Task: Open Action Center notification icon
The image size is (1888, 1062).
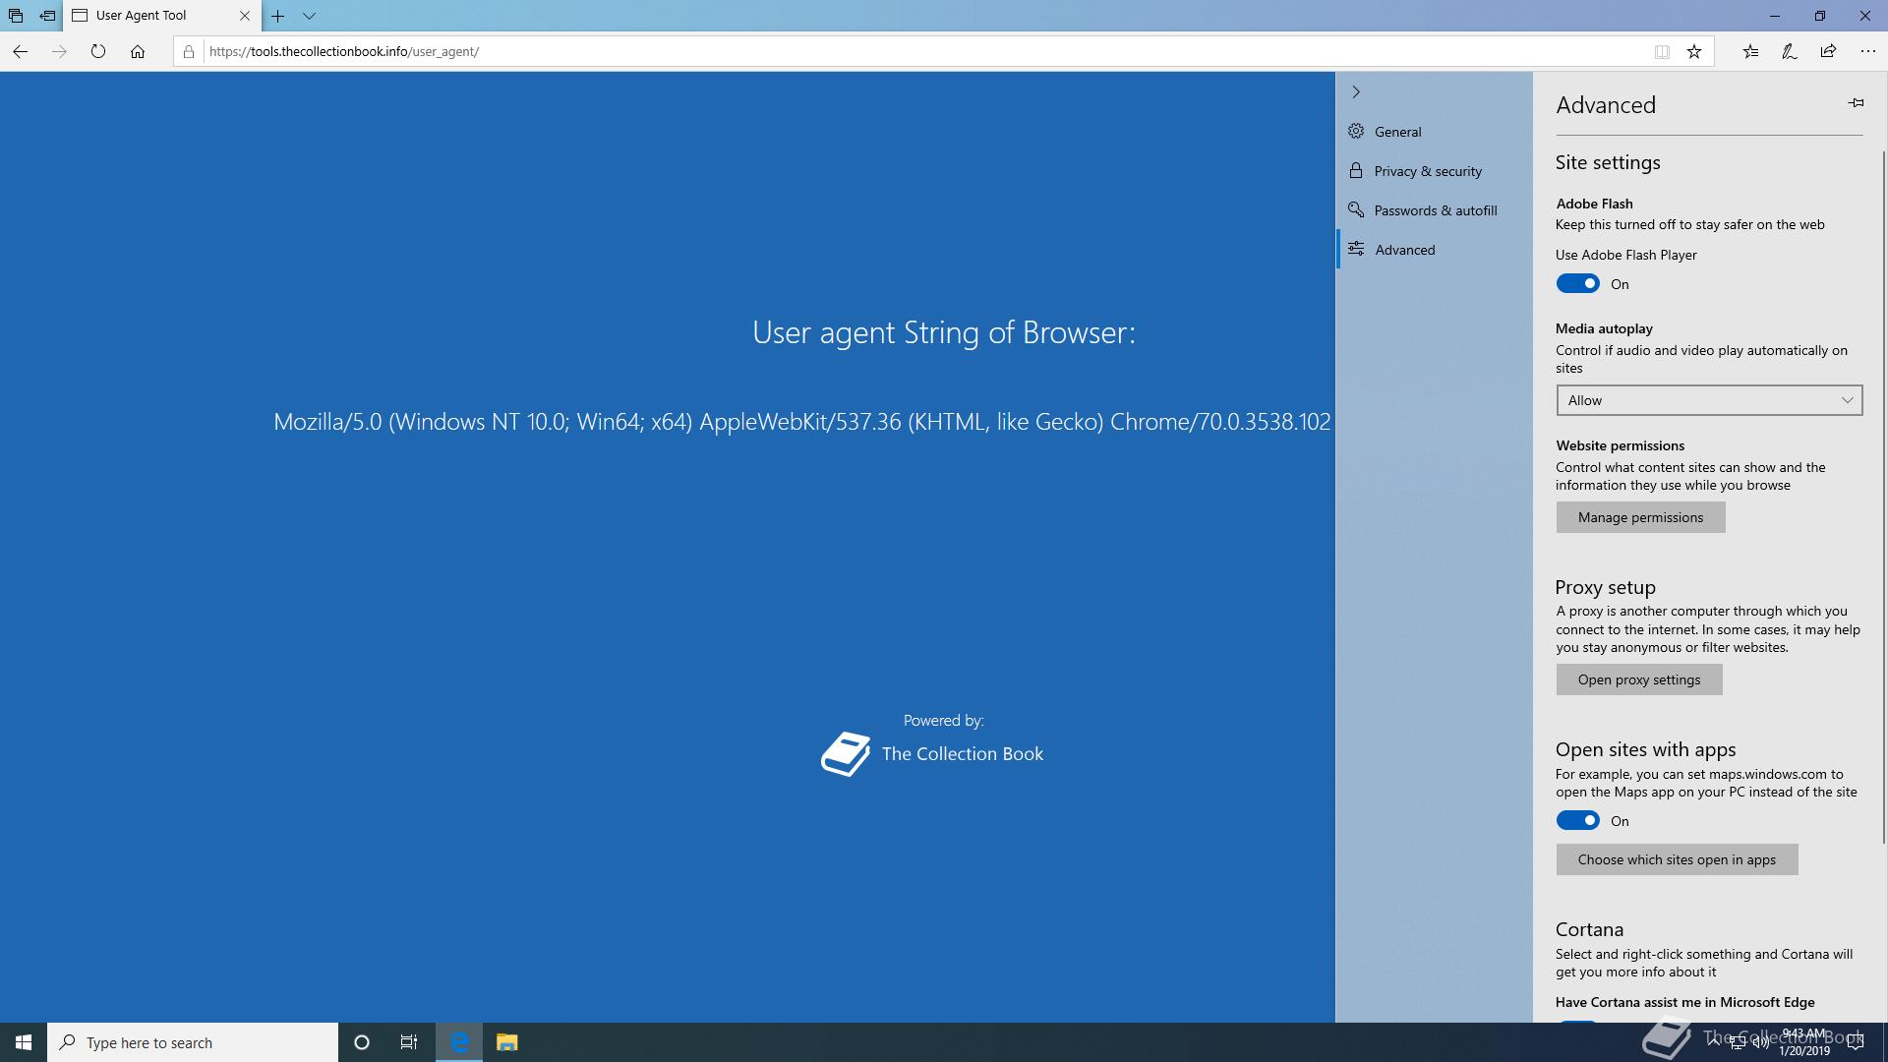Action: (x=1856, y=1042)
